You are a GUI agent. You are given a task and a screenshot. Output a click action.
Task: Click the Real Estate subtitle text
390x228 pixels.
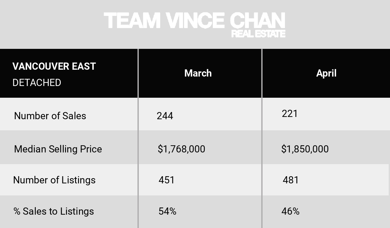pos(258,34)
